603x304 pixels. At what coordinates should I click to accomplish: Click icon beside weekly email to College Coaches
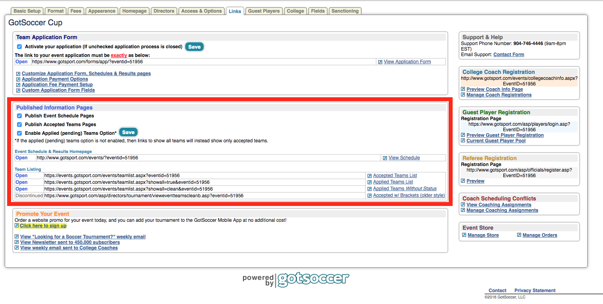pyautogui.click(x=17, y=248)
